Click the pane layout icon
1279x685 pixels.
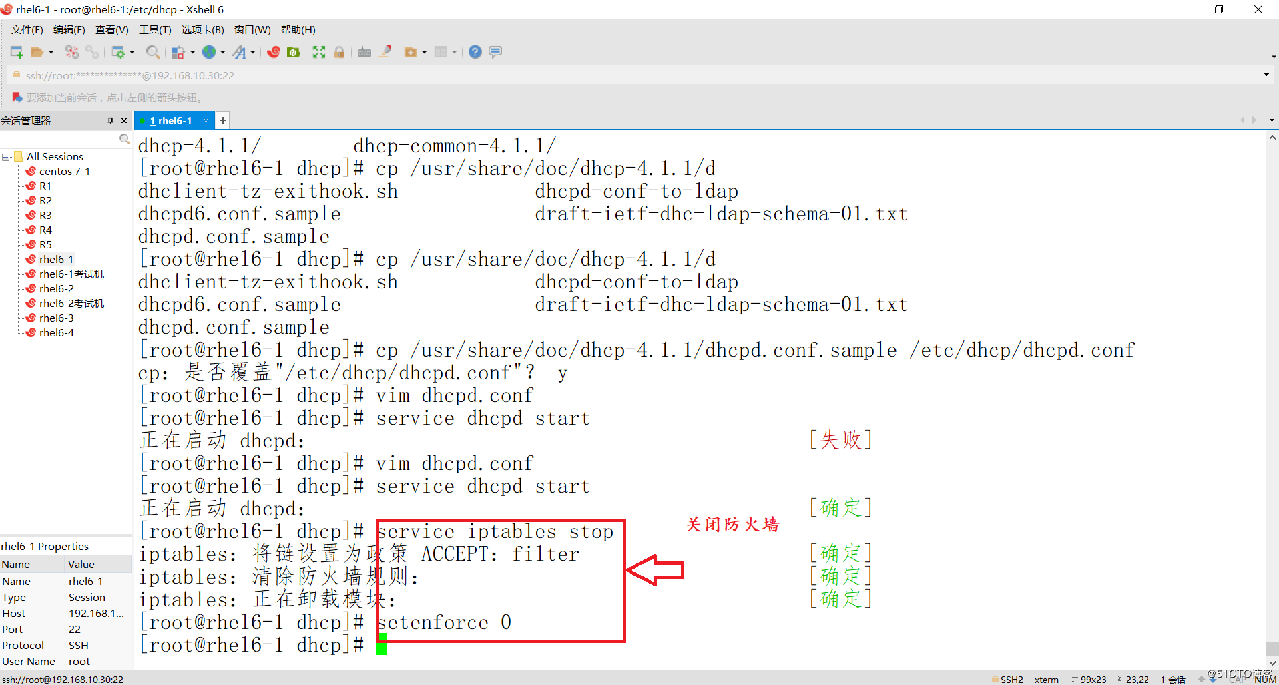(x=441, y=52)
